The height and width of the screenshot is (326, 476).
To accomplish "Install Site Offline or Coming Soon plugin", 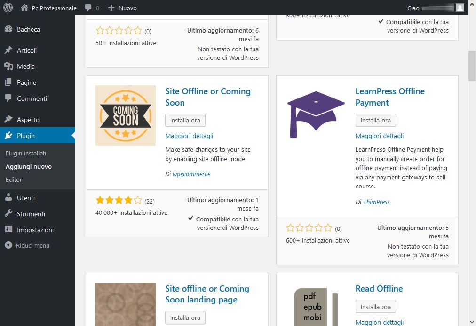I will pyautogui.click(x=185, y=120).
